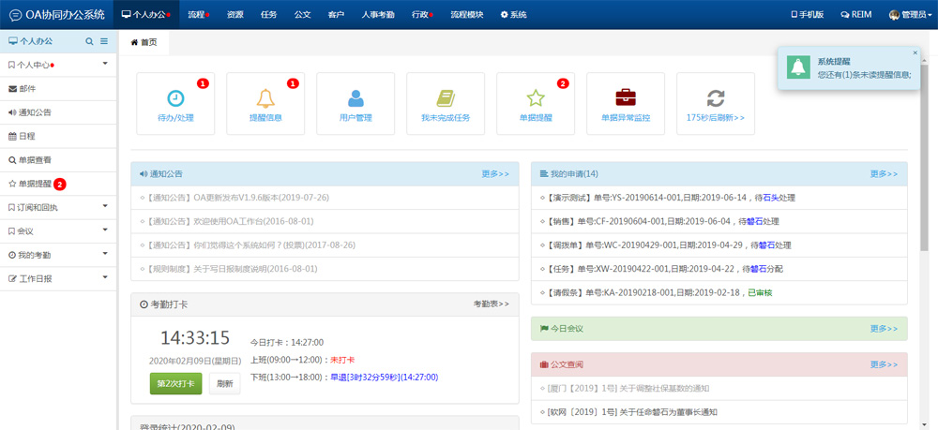Close the 系统提醒 notification popup
This screenshot has width=938, height=430.
tap(915, 52)
